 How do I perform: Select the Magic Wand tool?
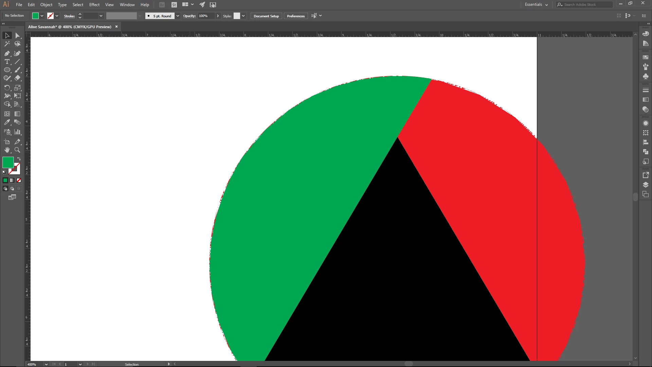click(x=7, y=44)
